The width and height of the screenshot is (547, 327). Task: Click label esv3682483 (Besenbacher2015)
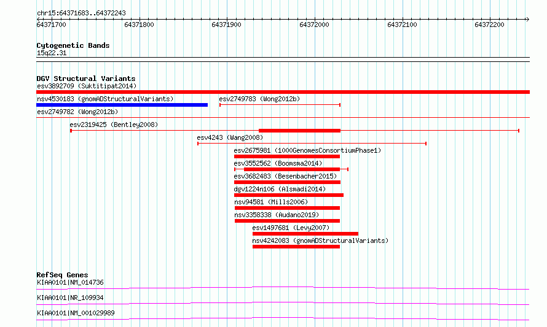coord(285,176)
